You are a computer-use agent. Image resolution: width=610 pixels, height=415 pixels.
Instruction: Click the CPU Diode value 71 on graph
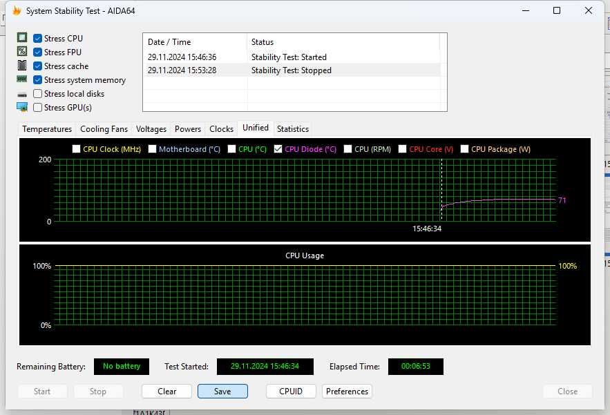(562, 200)
